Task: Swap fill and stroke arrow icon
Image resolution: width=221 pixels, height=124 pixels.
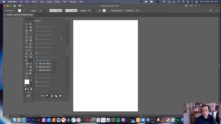Action: coord(31,80)
